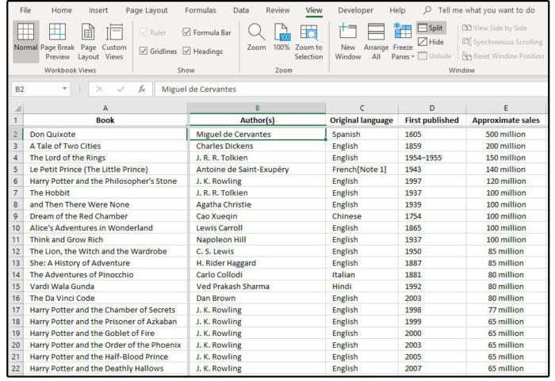Image resolution: width=555 pixels, height=381 pixels.
Task: Toggle the Split window button
Action: (x=431, y=28)
